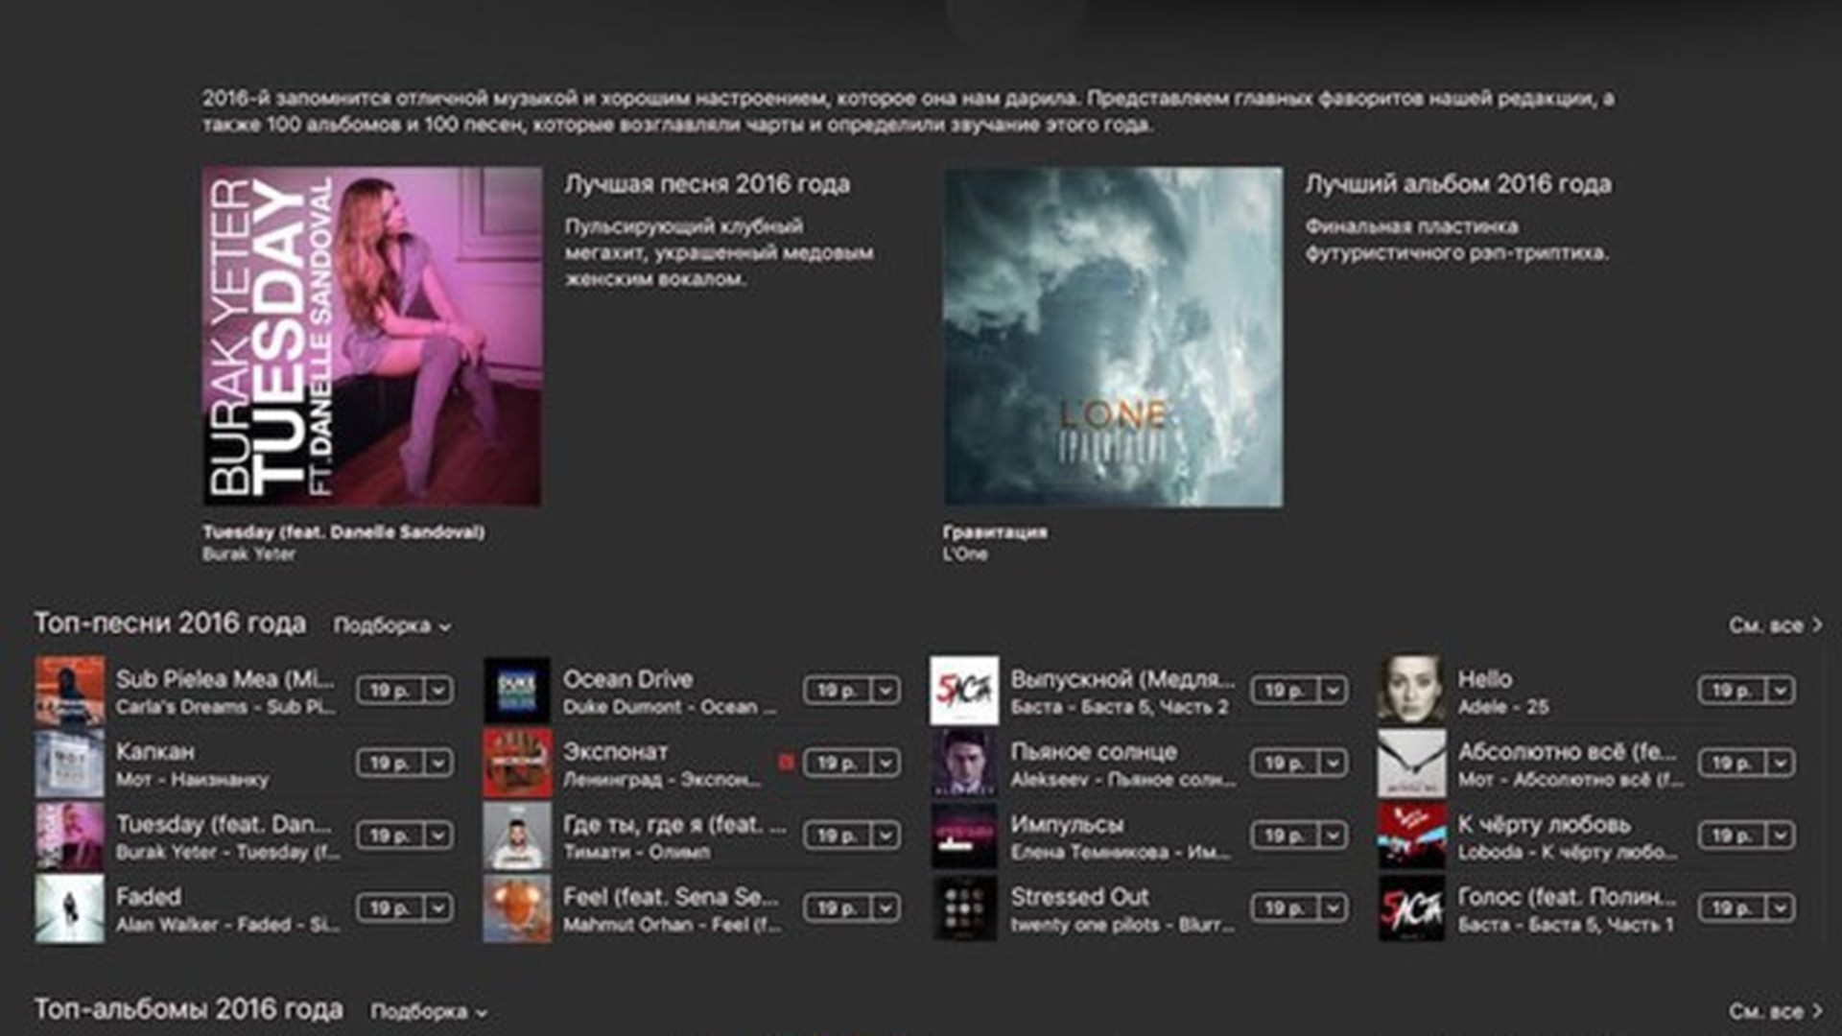Select the Faded song artwork
Image resolution: width=1842 pixels, height=1036 pixels.
pyautogui.click(x=70, y=908)
